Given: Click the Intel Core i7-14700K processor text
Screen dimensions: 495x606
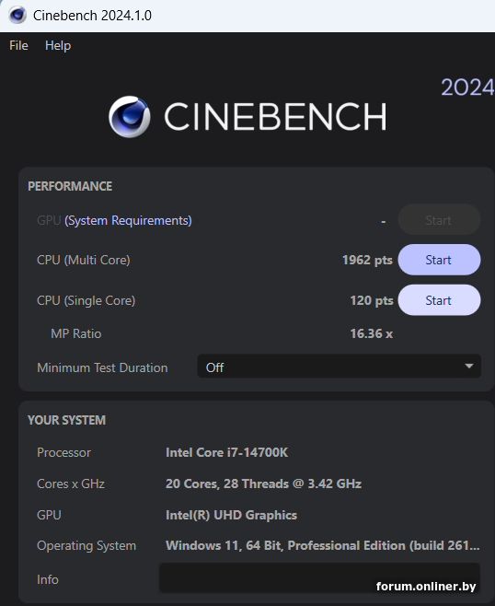Looking at the screenshot, I should click(226, 452).
